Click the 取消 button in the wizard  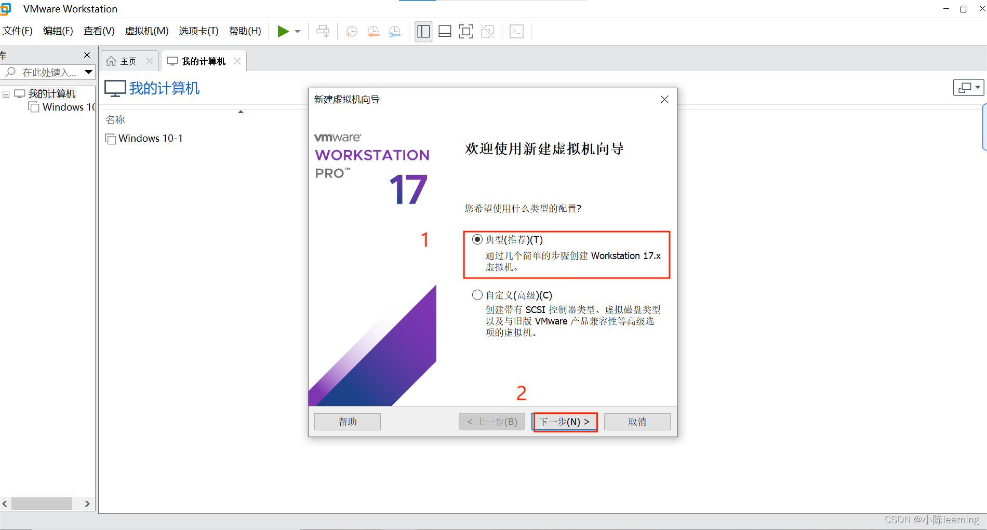[x=637, y=422]
